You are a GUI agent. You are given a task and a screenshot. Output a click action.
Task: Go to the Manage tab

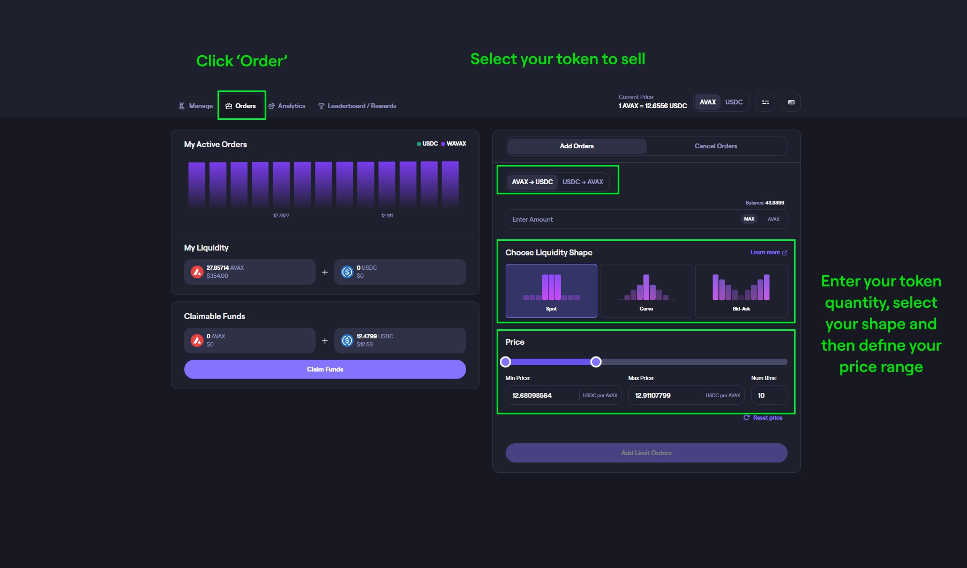coord(196,106)
